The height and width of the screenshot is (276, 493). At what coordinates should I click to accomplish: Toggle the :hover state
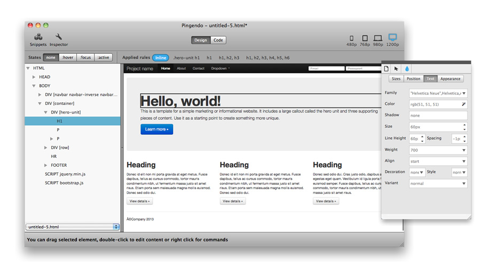67,58
